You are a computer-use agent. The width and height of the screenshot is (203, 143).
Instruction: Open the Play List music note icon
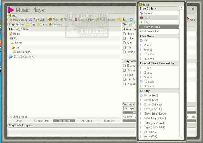[31, 20]
